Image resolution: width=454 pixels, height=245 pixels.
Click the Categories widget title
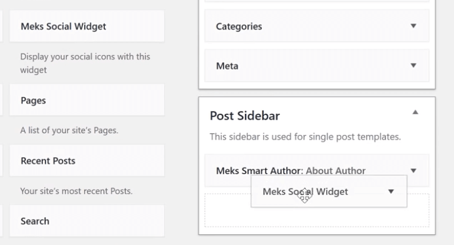click(239, 26)
